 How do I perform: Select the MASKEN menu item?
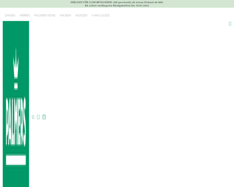click(66, 15)
